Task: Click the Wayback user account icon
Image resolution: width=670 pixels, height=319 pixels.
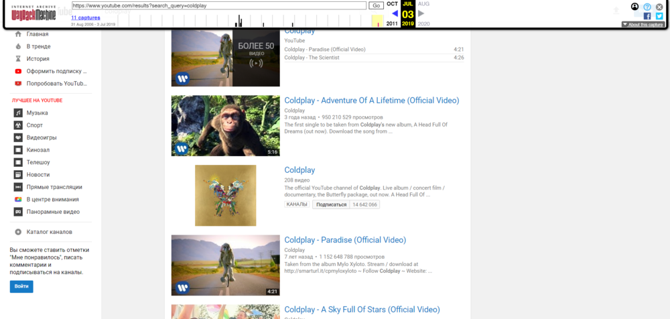Action: click(x=634, y=7)
